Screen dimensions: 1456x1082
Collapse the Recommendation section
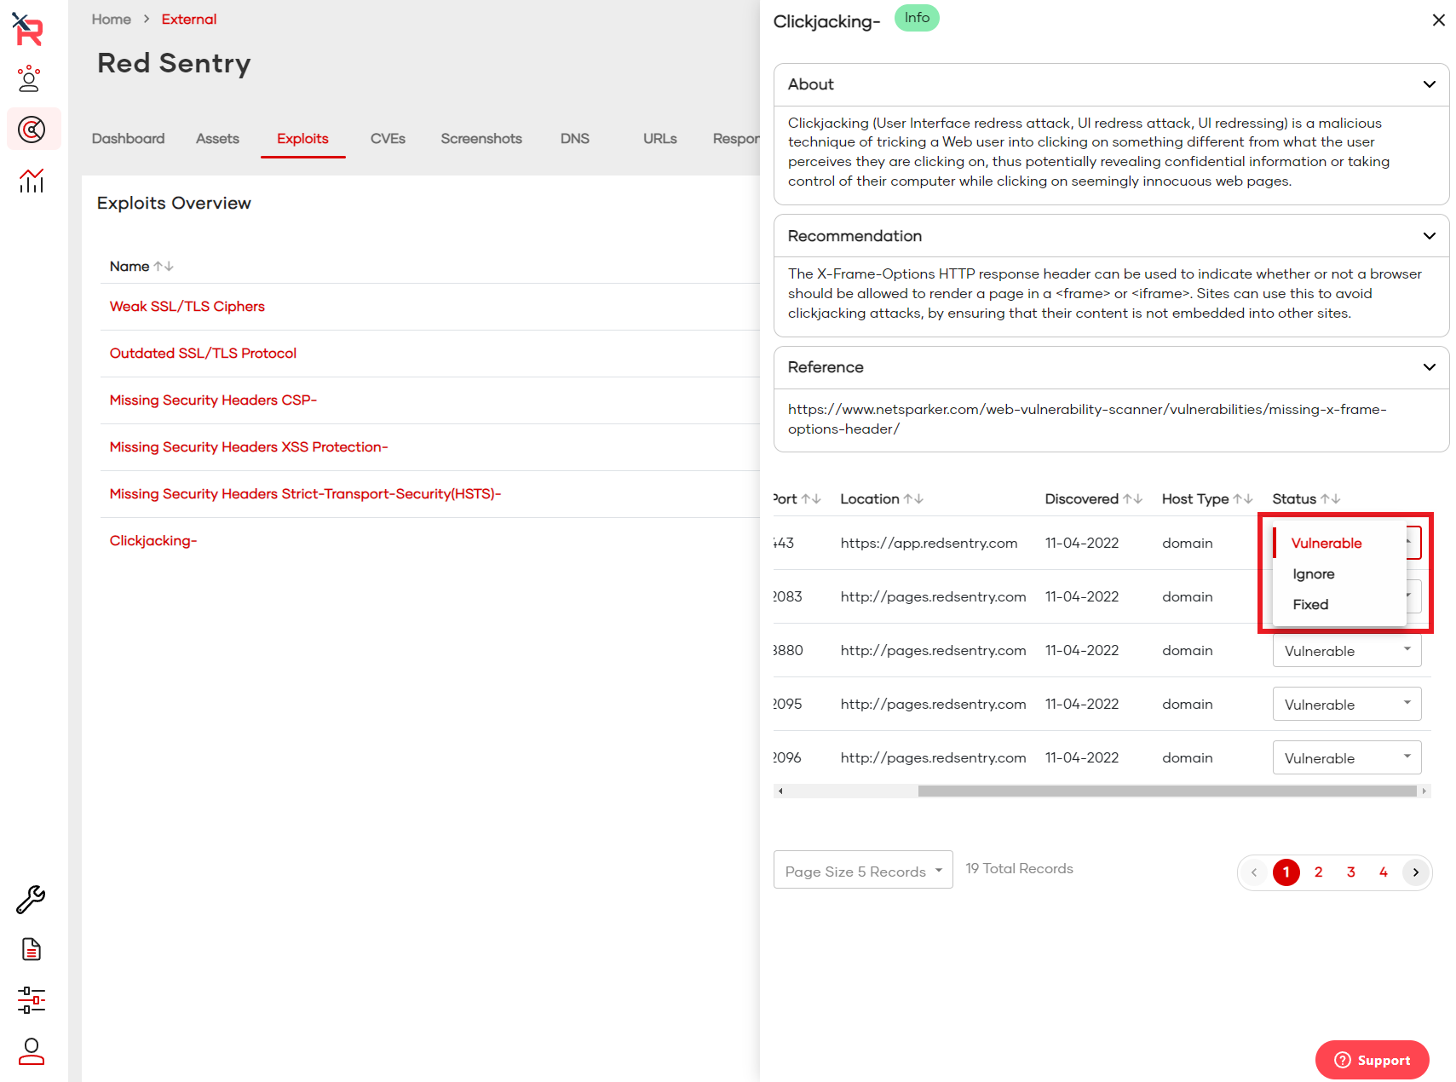(1430, 236)
